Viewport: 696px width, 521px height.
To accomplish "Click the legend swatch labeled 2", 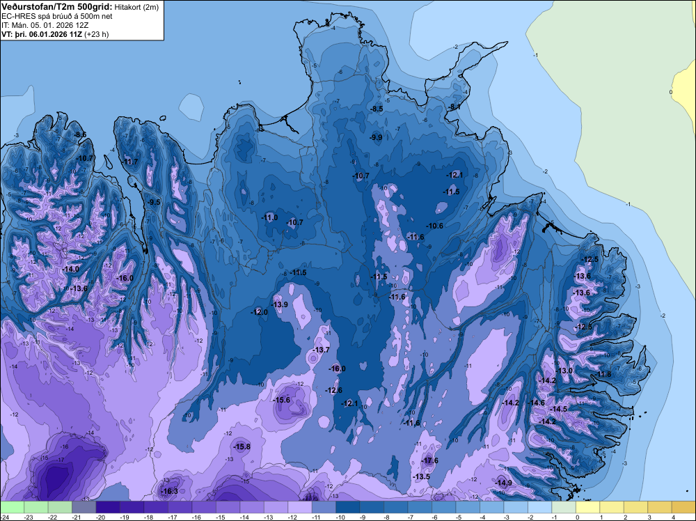I will pyautogui.click(x=635, y=507).
